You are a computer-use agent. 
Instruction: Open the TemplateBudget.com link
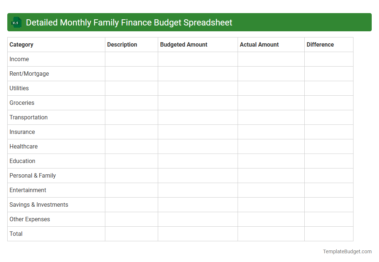pos(347,251)
